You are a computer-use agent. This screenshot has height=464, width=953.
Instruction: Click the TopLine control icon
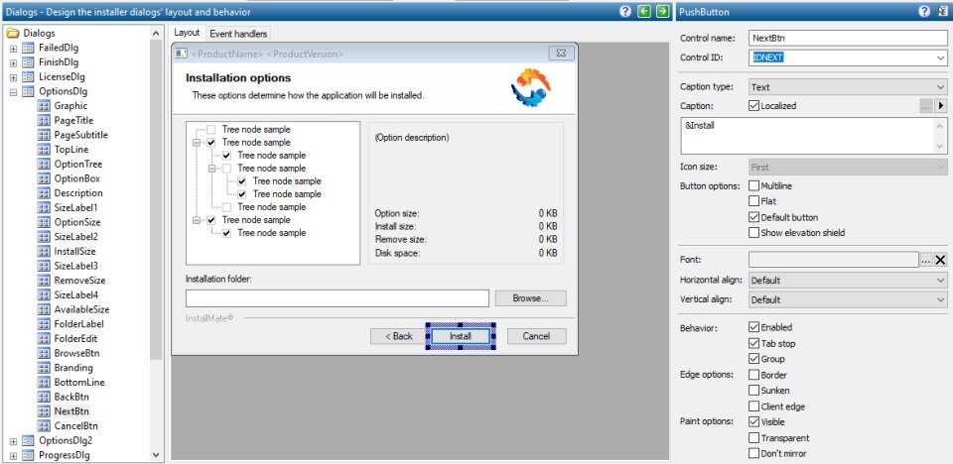coord(44,150)
